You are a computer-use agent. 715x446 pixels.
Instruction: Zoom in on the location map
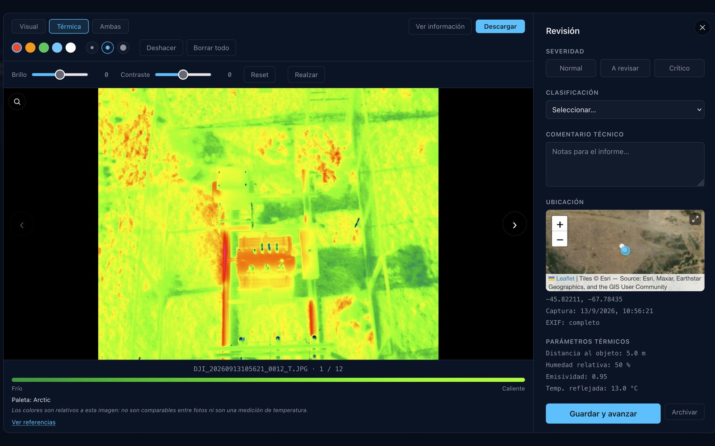click(559, 224)
